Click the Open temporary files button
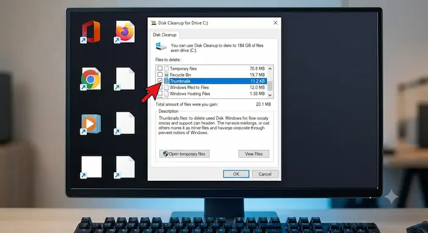This screenshot has width=428, height=233. (184, 154)
